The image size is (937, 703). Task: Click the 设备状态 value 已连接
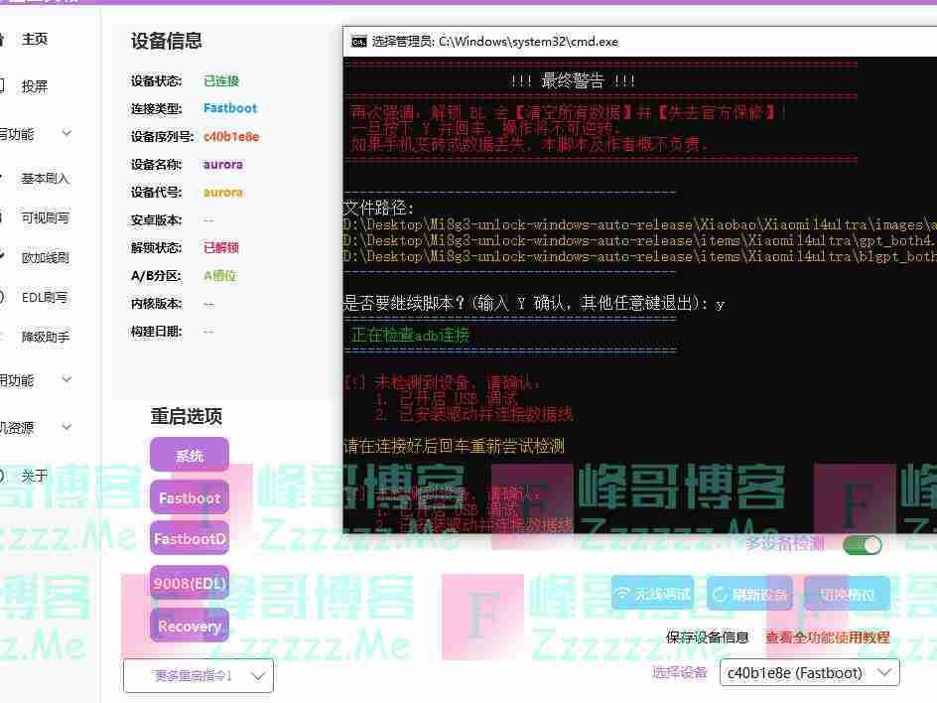tap(221, 80)
